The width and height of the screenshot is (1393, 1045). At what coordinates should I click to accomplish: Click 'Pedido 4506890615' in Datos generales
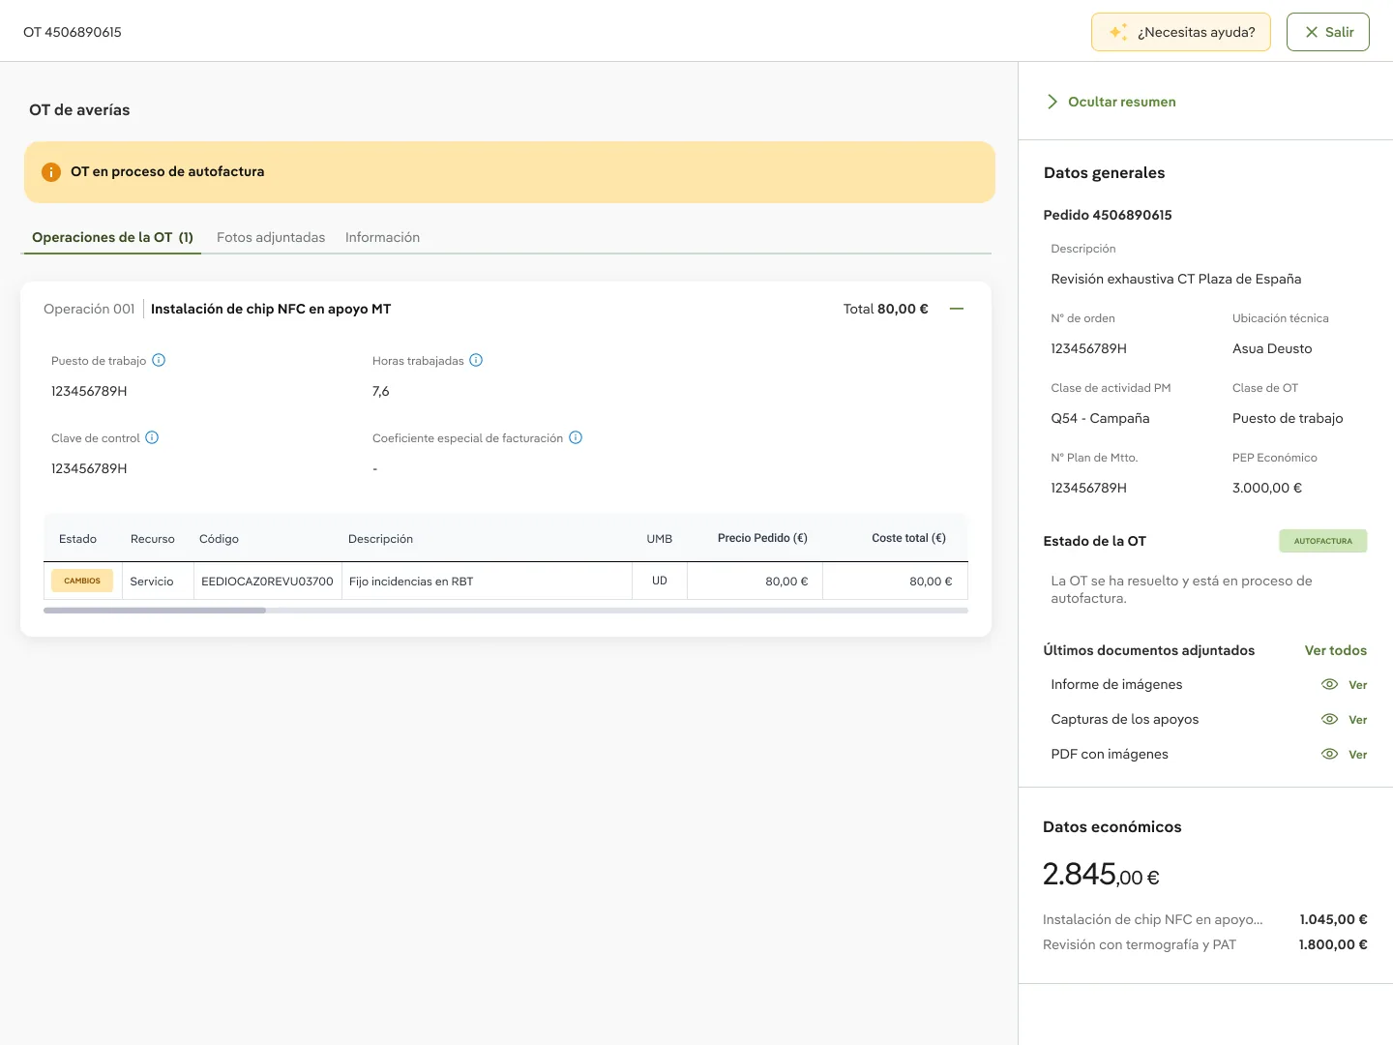click(1108, 215)
